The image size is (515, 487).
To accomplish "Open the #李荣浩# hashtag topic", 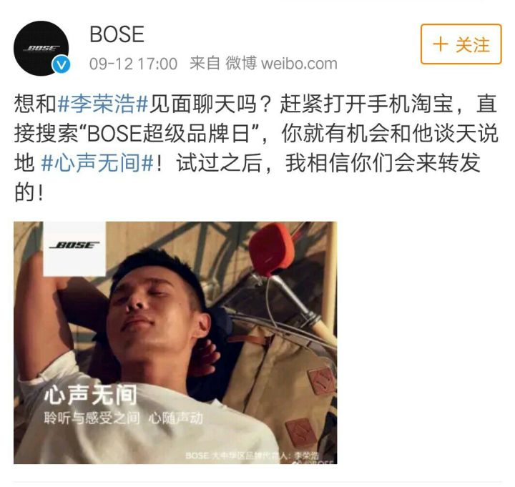I will 103,104.
